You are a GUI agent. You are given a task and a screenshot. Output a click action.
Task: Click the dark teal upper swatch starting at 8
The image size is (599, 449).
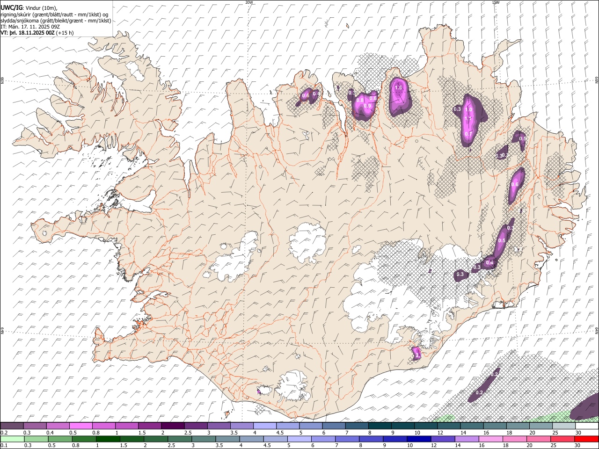[380, 426]
